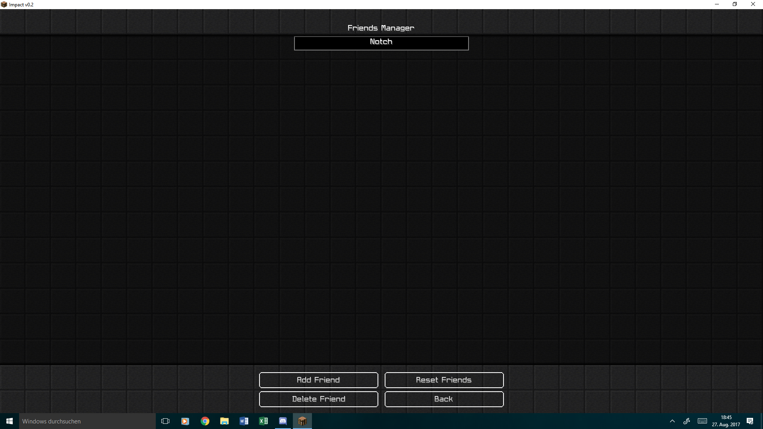Launch the media player taskbar icon
Viewport: 763px width, 429px height.
pyautogui.click(x=185, y=421)
